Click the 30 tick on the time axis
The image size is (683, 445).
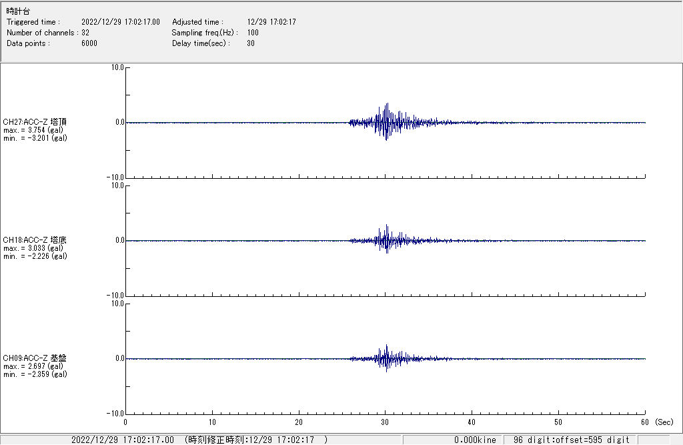coord(385,422)
